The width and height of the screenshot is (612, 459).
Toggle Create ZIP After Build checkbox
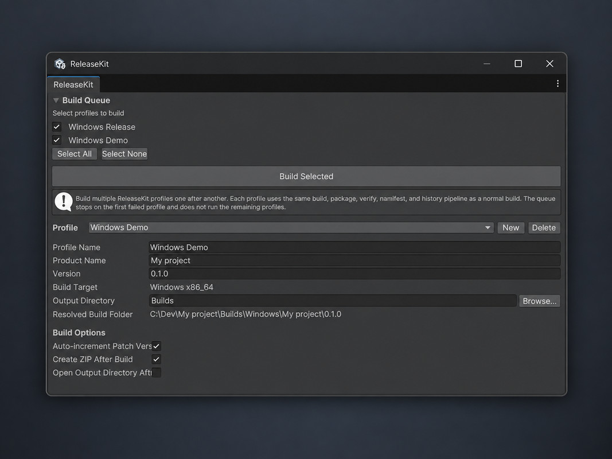click(x=156, y=360)
